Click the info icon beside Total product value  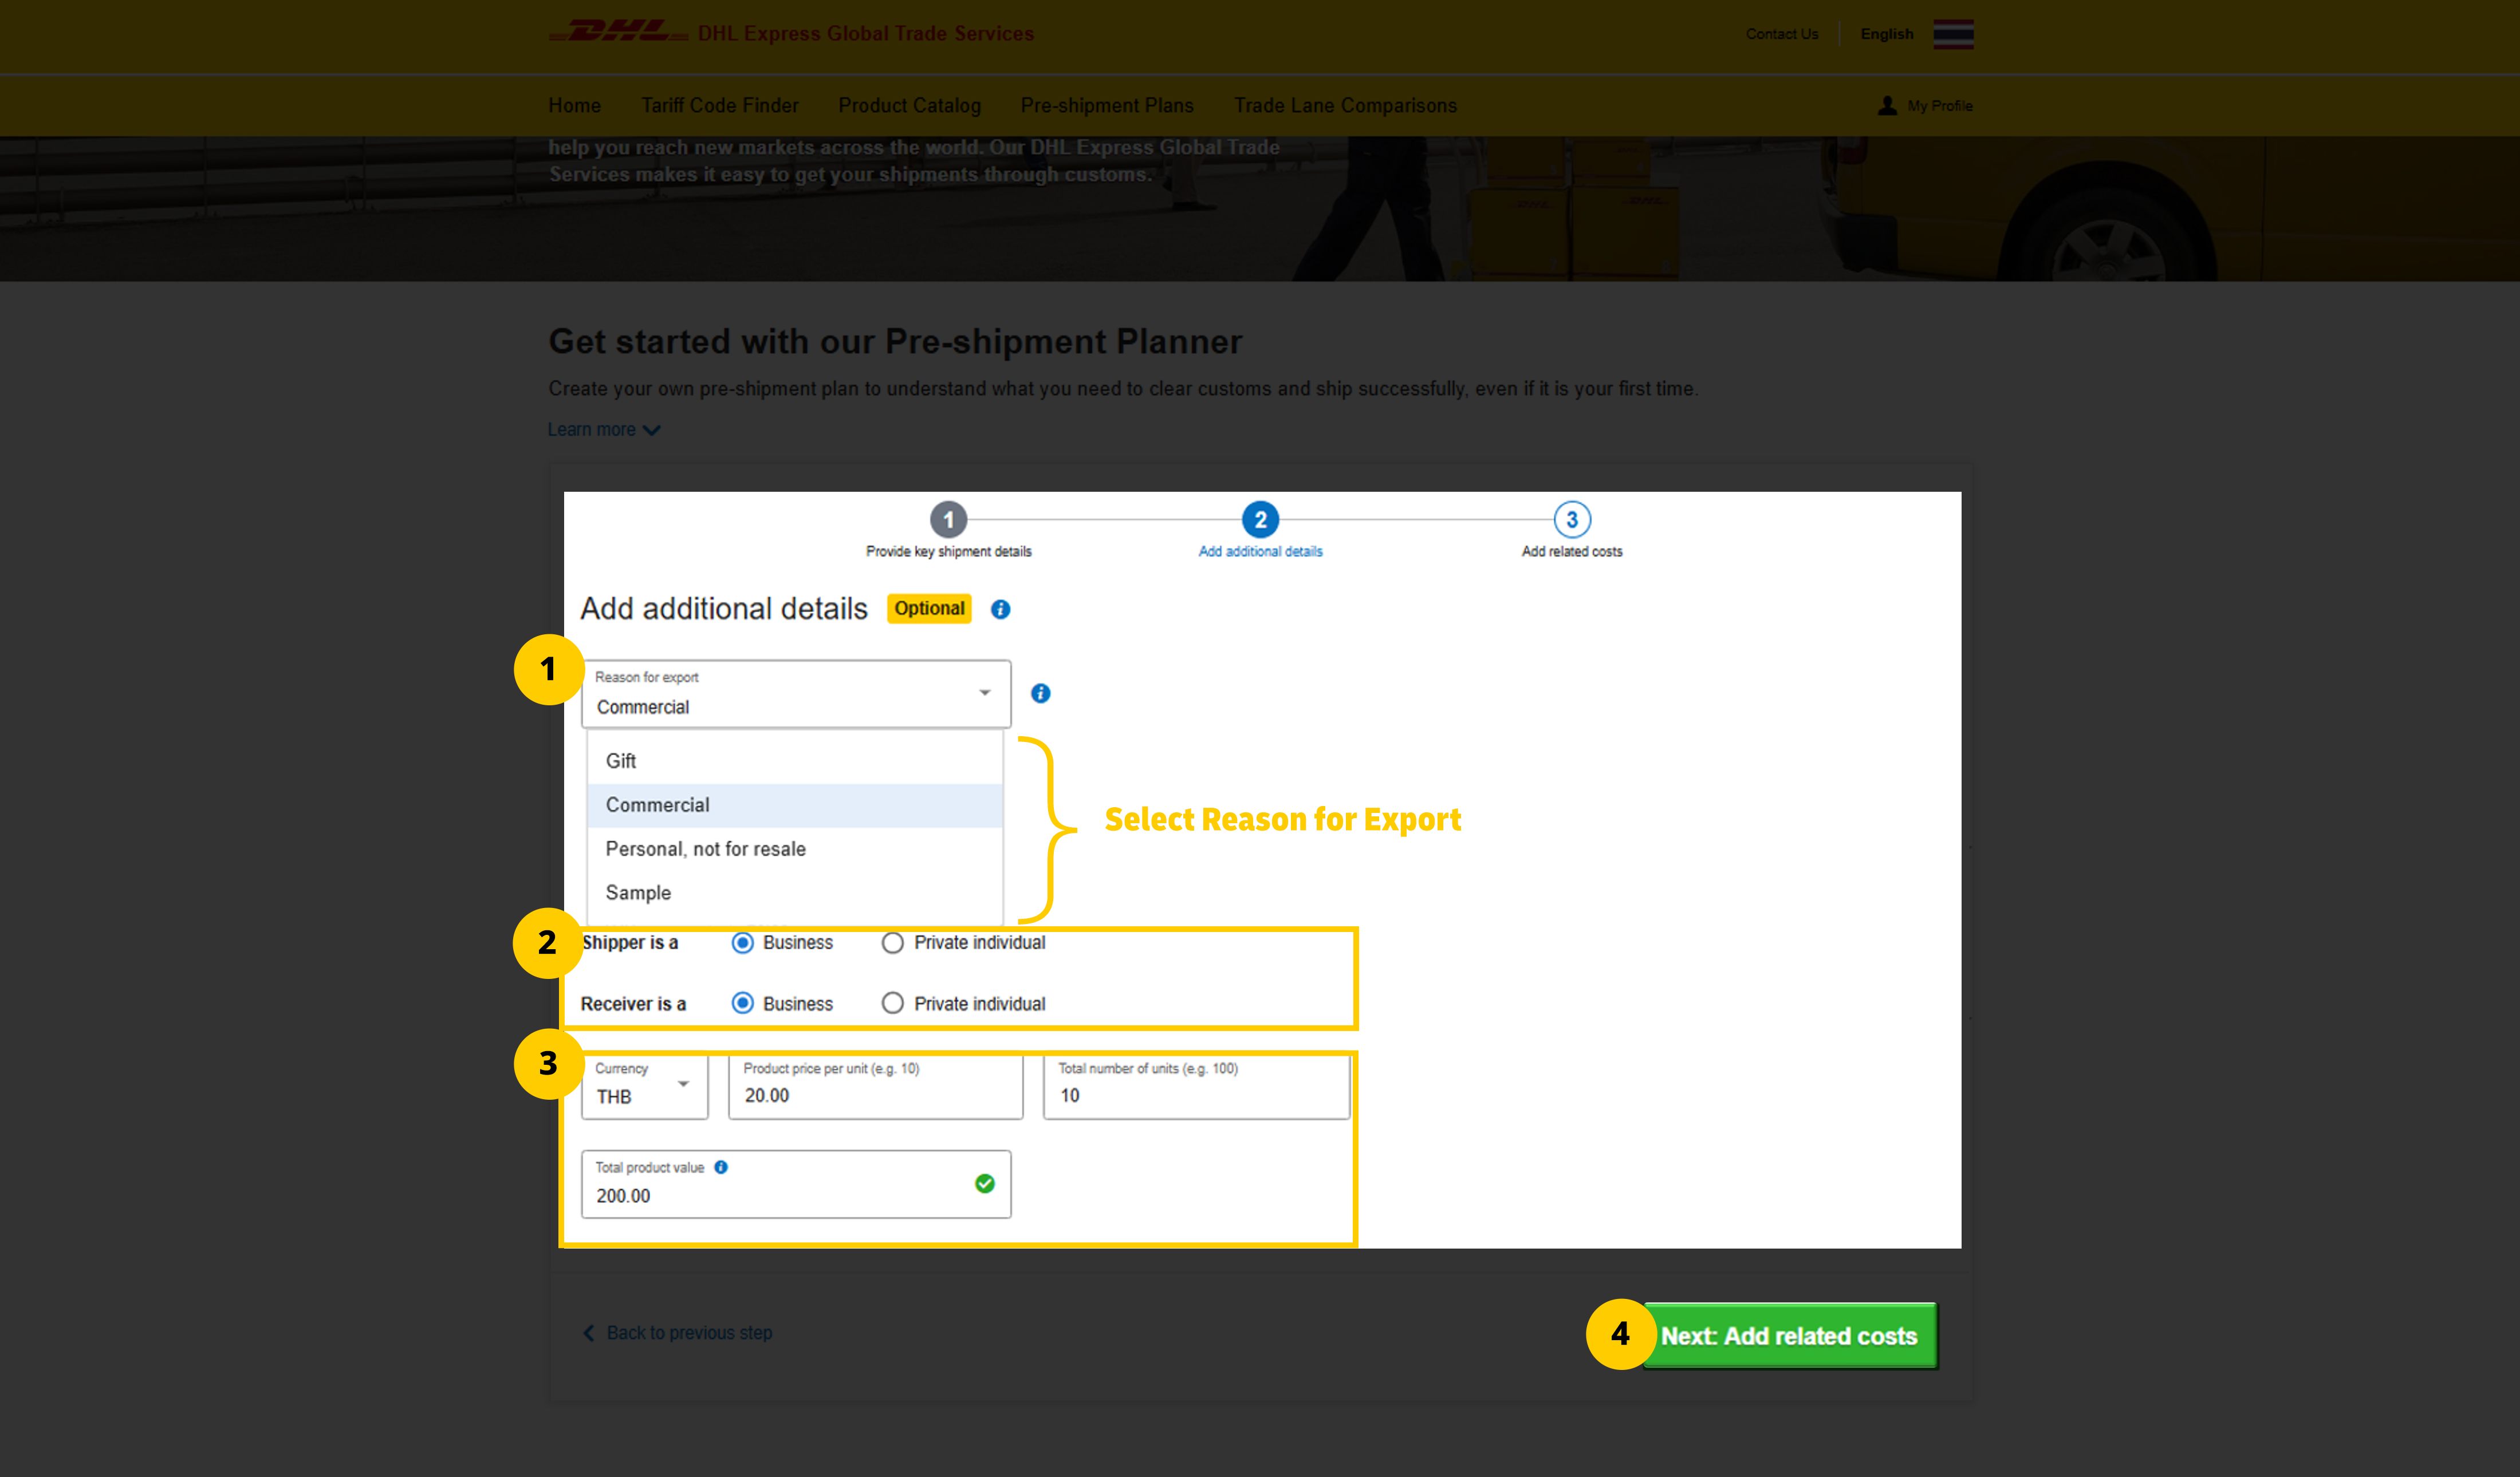[x=722, y=1166]
